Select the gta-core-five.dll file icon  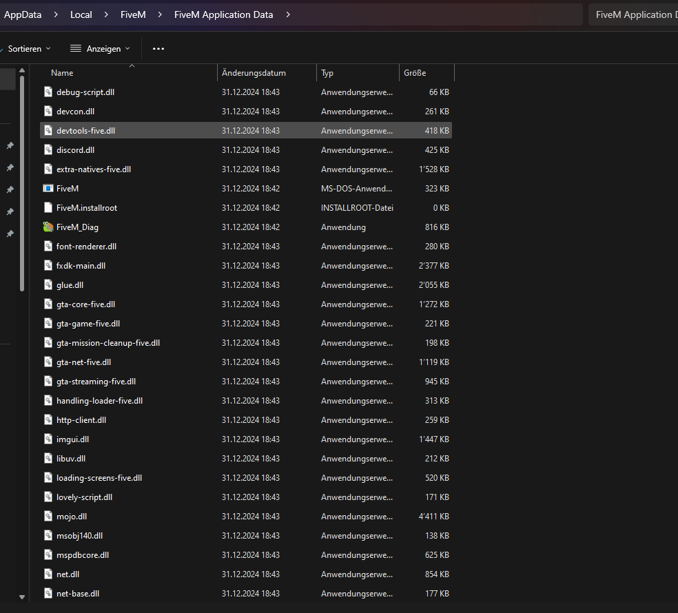point(48,304)
